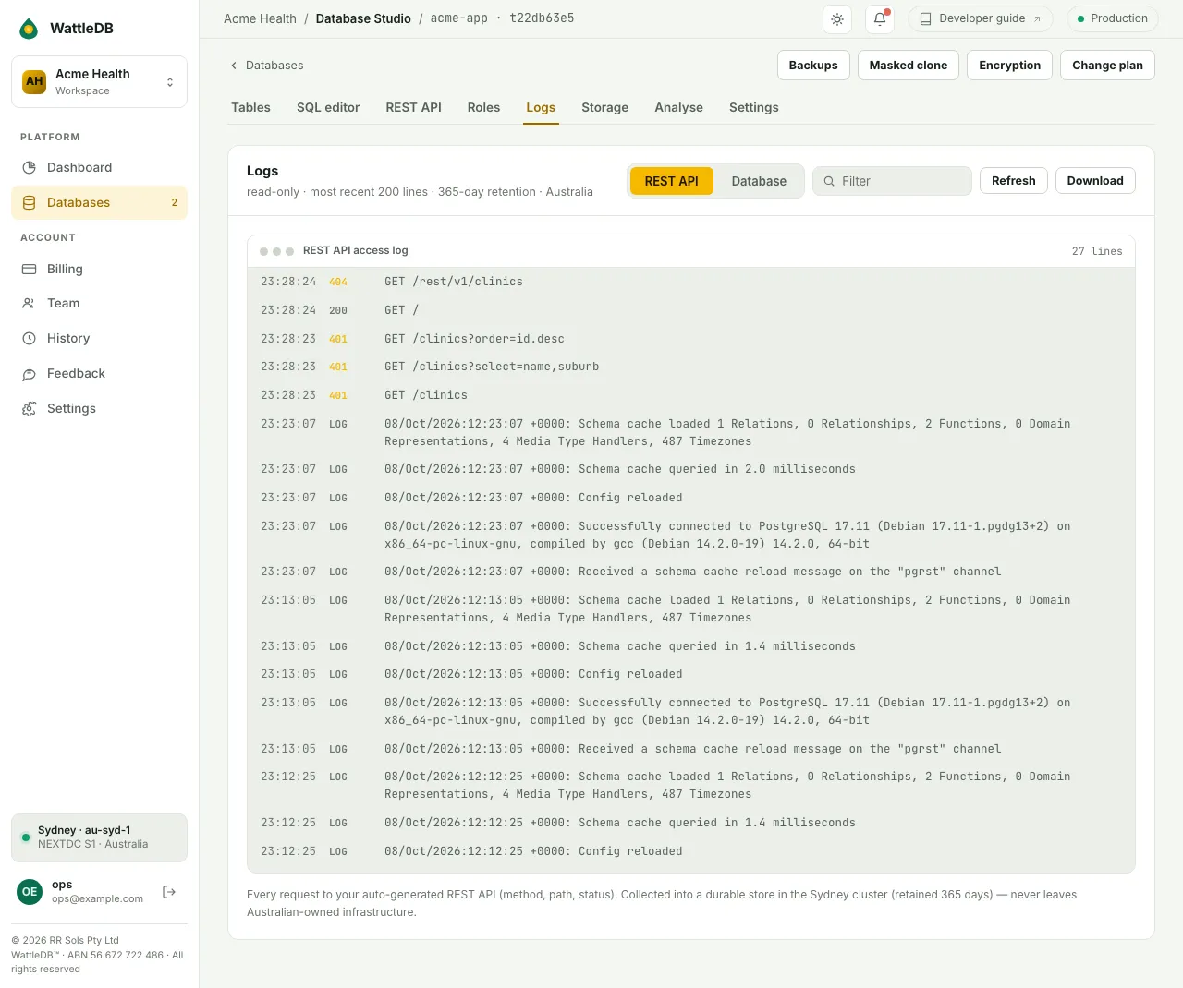The width and height of the screenshot is (1183, 988).
Task: Switch log source to Database
Action: point(759,181)
